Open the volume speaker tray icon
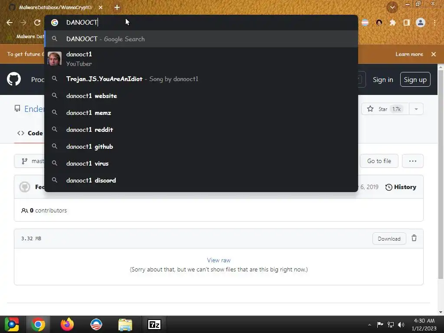Viewport: 444px width, 333px height. 401,324
